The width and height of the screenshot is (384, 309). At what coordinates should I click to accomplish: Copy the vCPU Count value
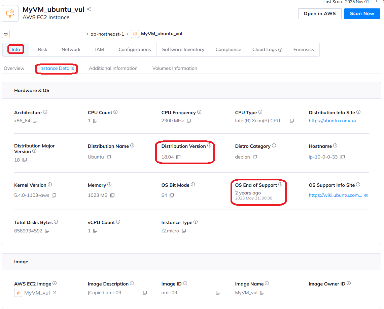pos(95,231)
